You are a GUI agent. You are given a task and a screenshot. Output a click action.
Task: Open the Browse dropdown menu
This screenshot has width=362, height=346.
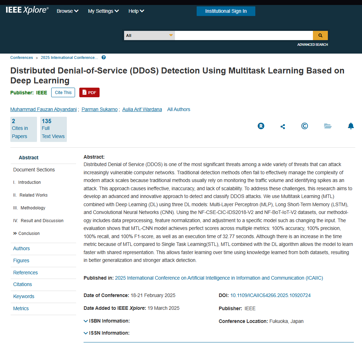pos(68,11)
